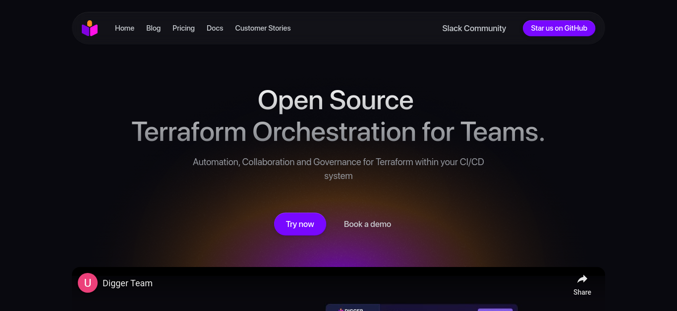
Task: Click Terraform Orchestration for Teams heading
Action: coord(338,132)
